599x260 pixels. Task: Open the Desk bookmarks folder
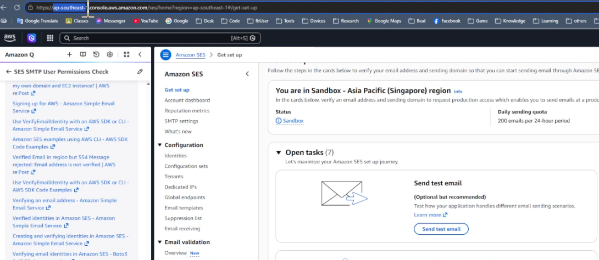205,21
